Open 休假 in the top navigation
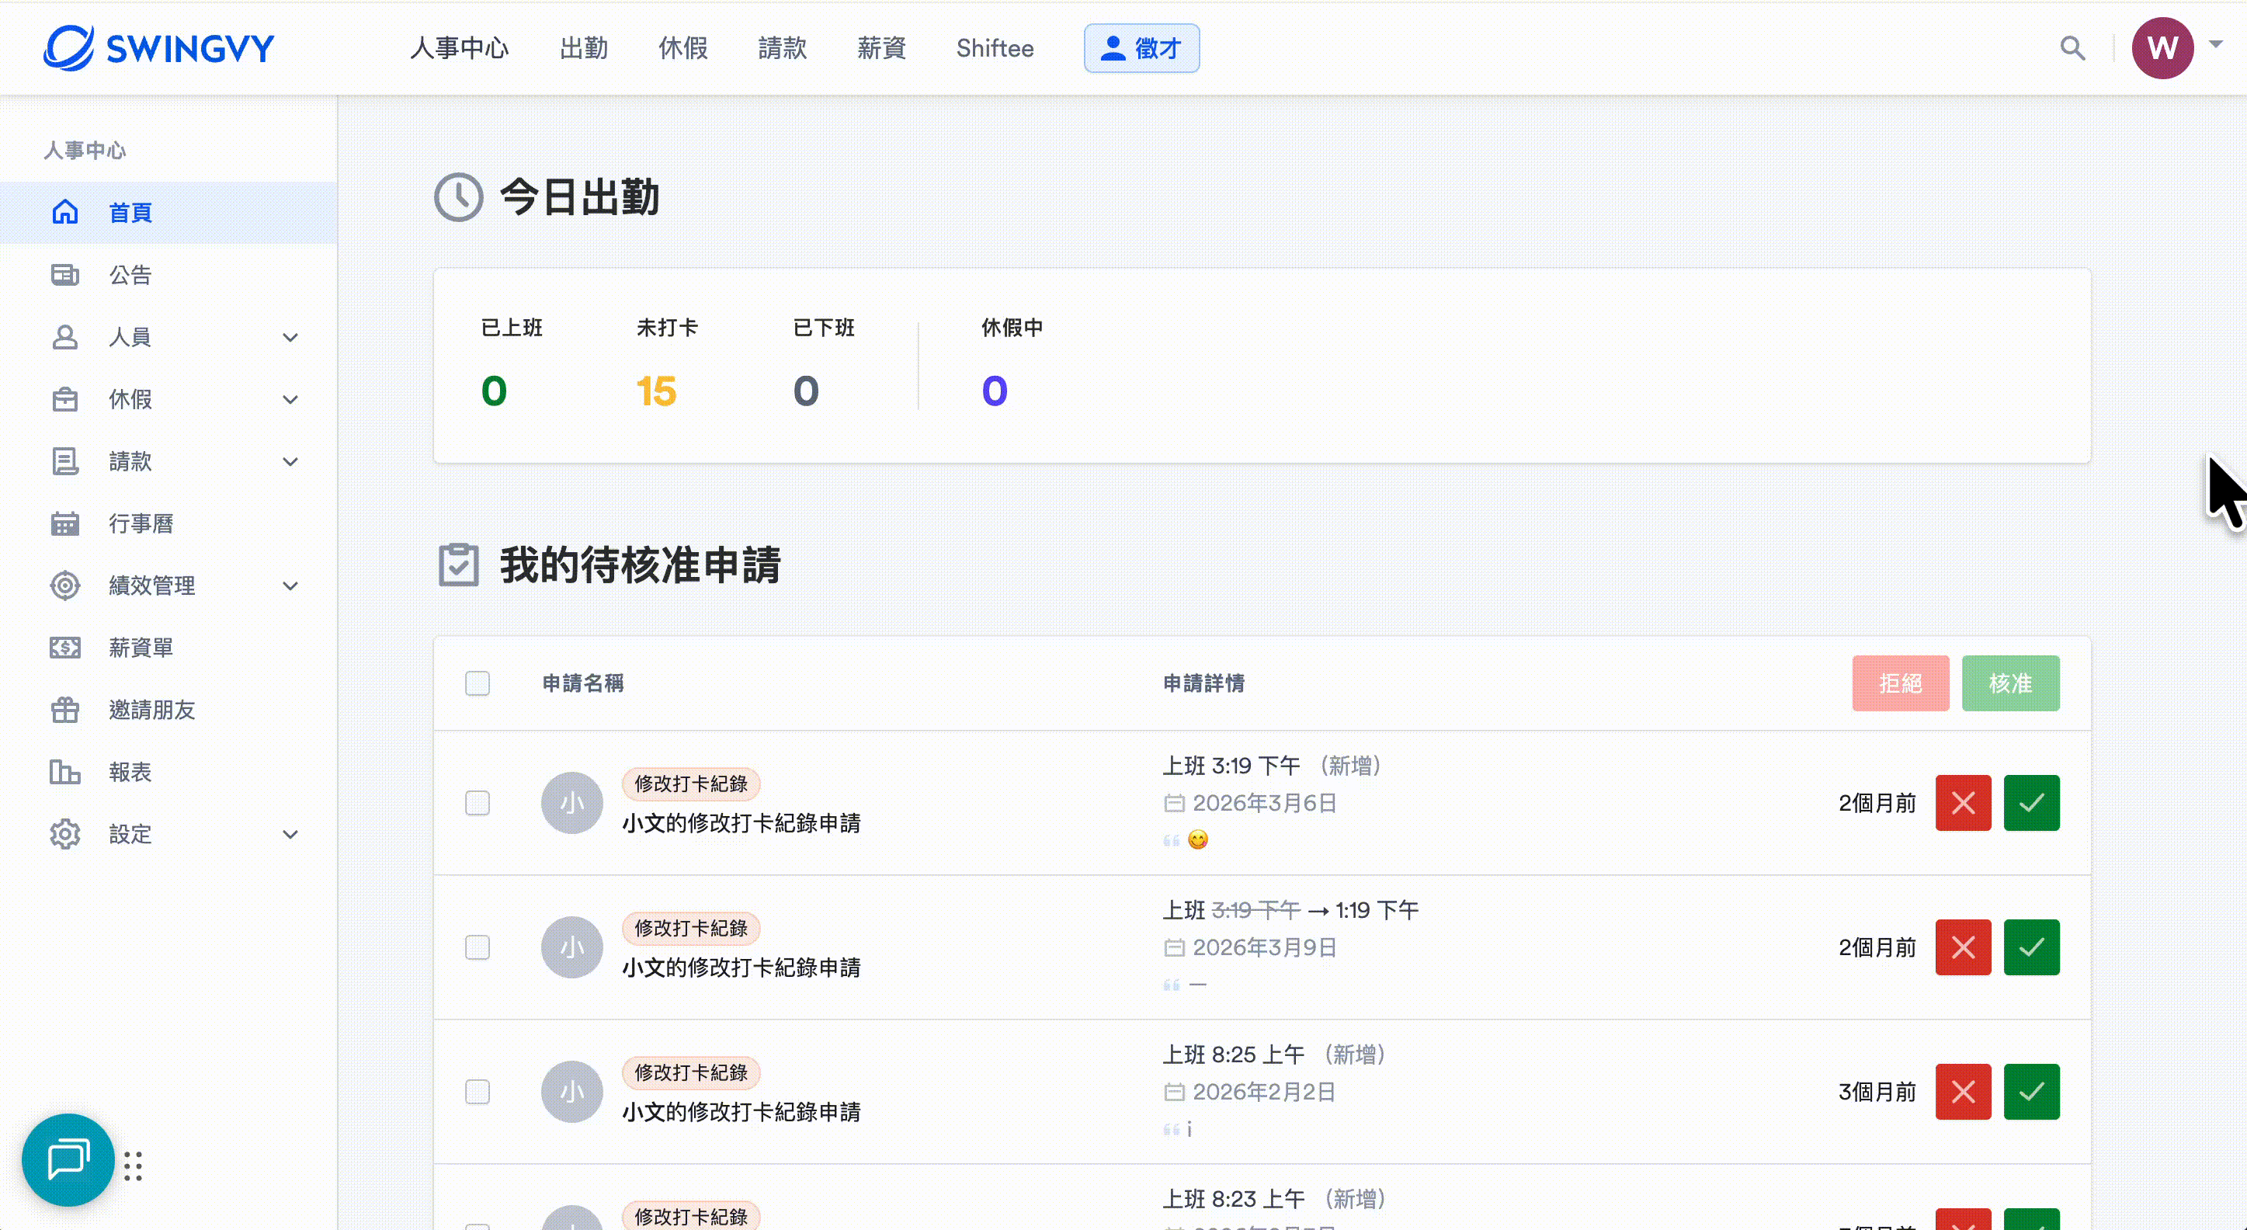The image size is (2247, 1230). click(x=683, y=48)
